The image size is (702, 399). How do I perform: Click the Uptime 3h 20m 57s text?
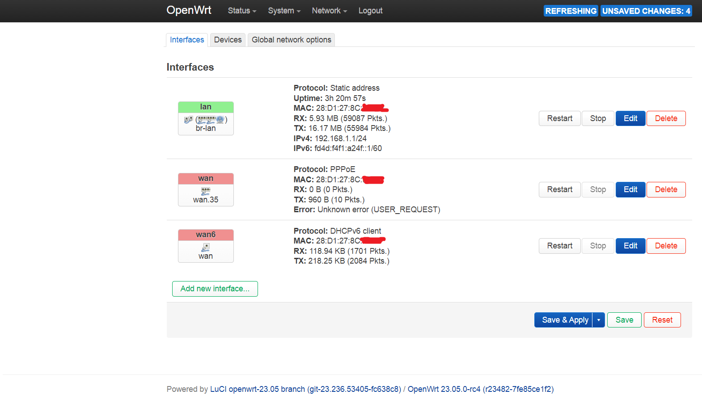(330, 98)
